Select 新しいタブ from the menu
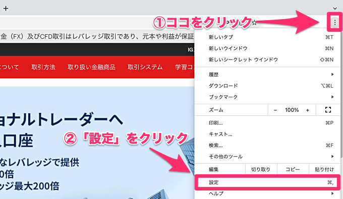Viewport: 343px width, 199px height. (x=267, y=37)
